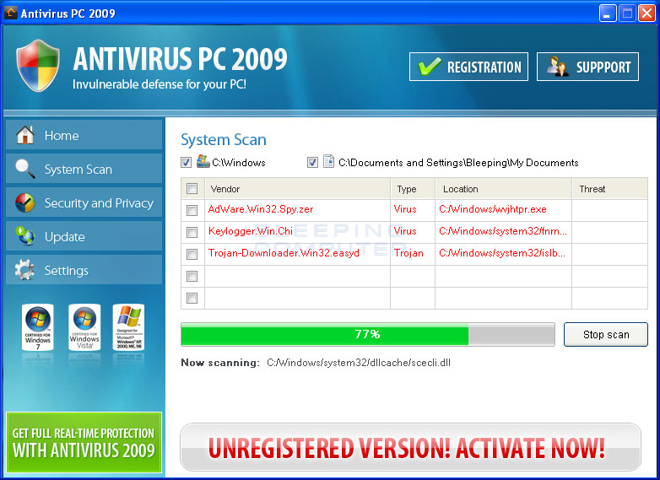Image resolution: width=660 pixels, height=480 pixels.
Task: Select the System Scan magnifier icon
Action: 24,169
